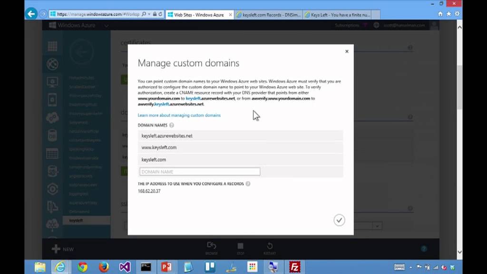487x274 pixels.
Task: Click the DOMAIN NAME input field
Action: [200, 171]
